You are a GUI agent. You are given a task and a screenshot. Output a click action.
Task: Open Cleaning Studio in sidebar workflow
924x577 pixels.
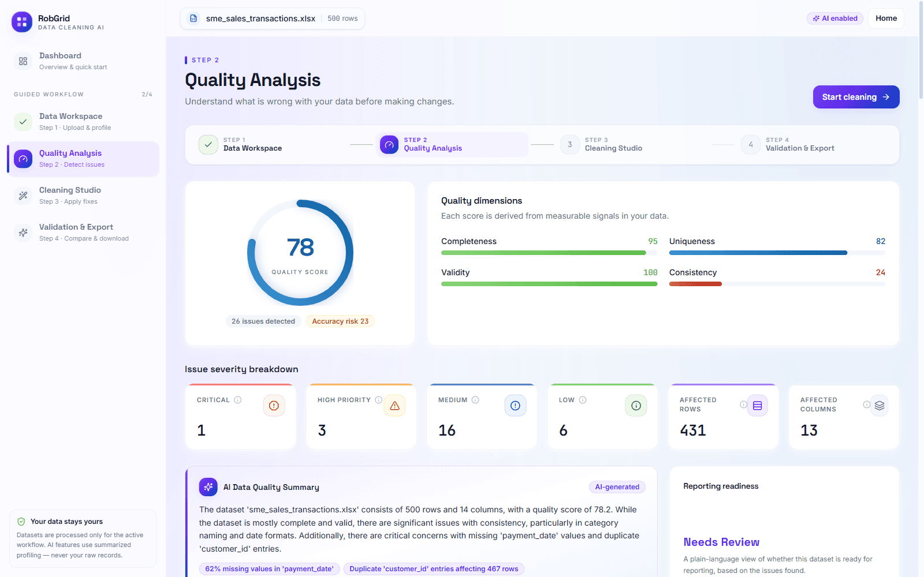coord(83,196)
